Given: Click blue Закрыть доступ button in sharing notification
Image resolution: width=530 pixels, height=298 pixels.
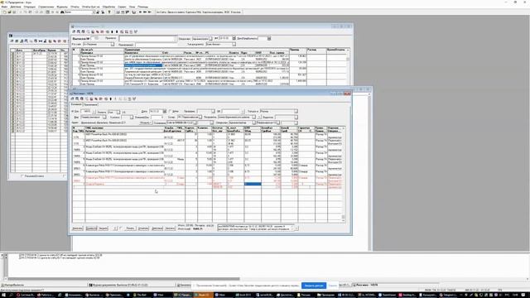Looking at the screenshot, I should [314, 286].
